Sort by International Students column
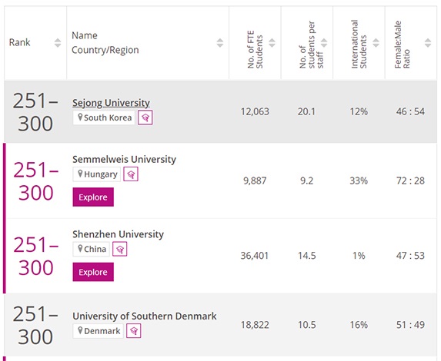 [x=376, y=43]
